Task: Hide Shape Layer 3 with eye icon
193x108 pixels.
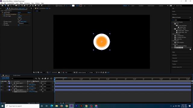Action: tap(1, 83)
